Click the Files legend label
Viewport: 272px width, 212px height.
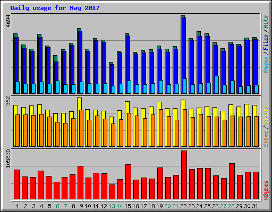(x=266, y=42)
